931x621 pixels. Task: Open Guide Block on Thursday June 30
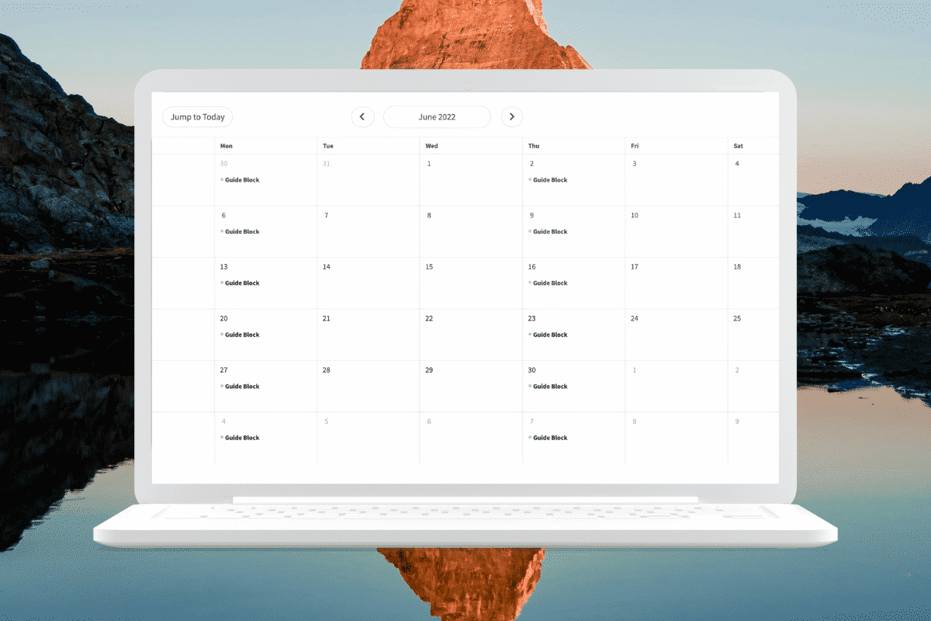pos(549,387)
